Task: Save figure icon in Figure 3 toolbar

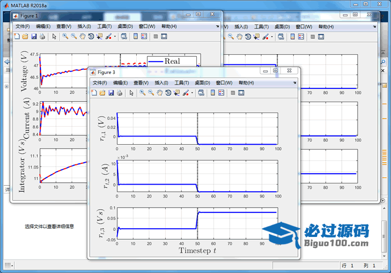Action: point(111,93)
